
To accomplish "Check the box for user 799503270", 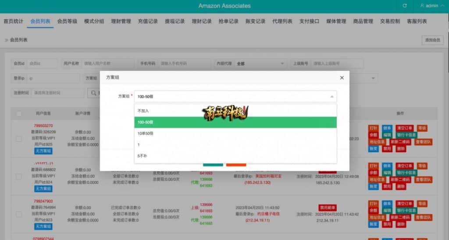I will [x=19, y=139].
